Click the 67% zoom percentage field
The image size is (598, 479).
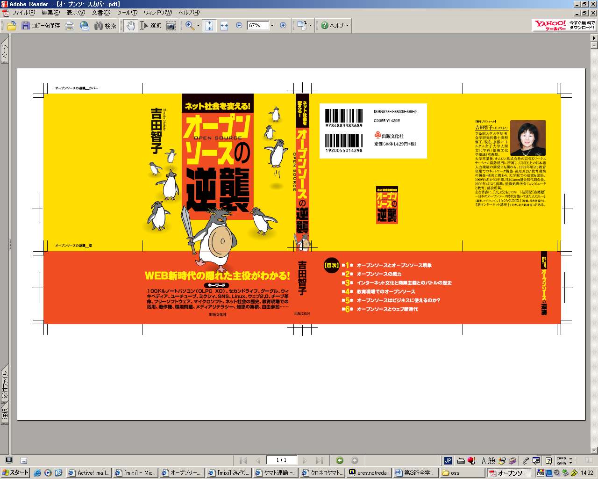click(257, 26)
